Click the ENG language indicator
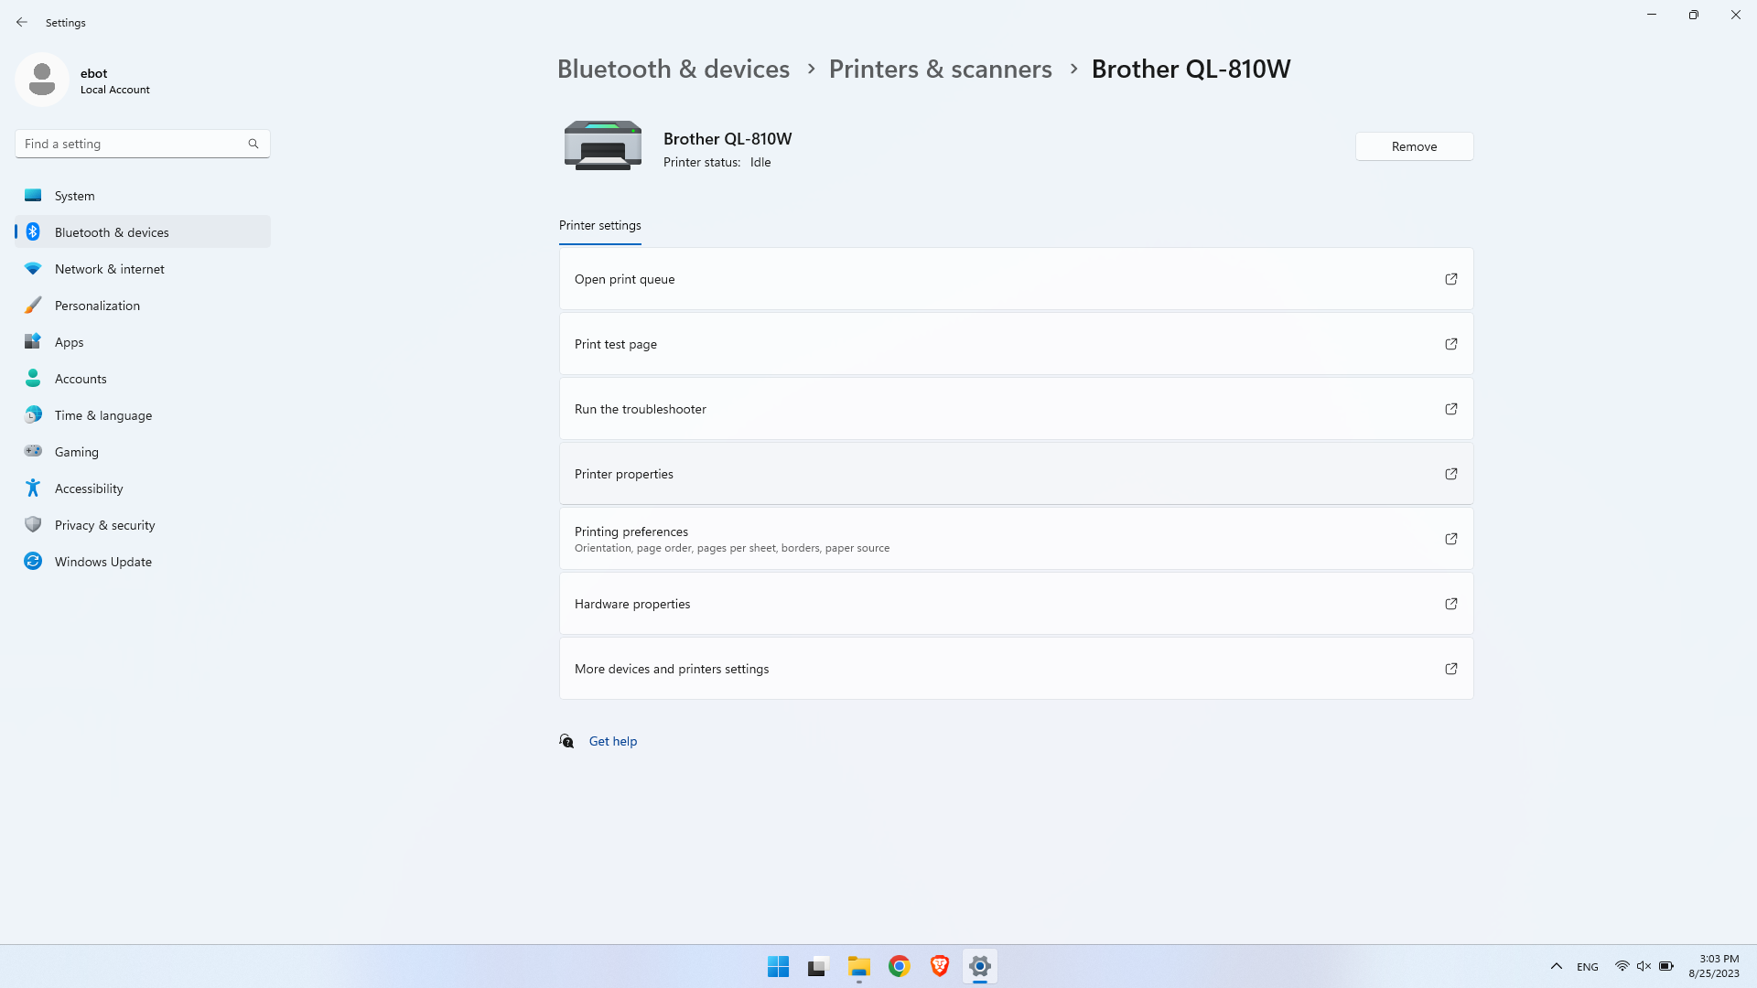The width and height of the screenshot is (1757, 988). pyautogui.click(x=1588, y=967)
